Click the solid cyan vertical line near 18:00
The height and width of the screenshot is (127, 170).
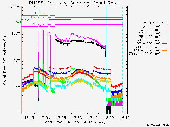click(107, 60)
